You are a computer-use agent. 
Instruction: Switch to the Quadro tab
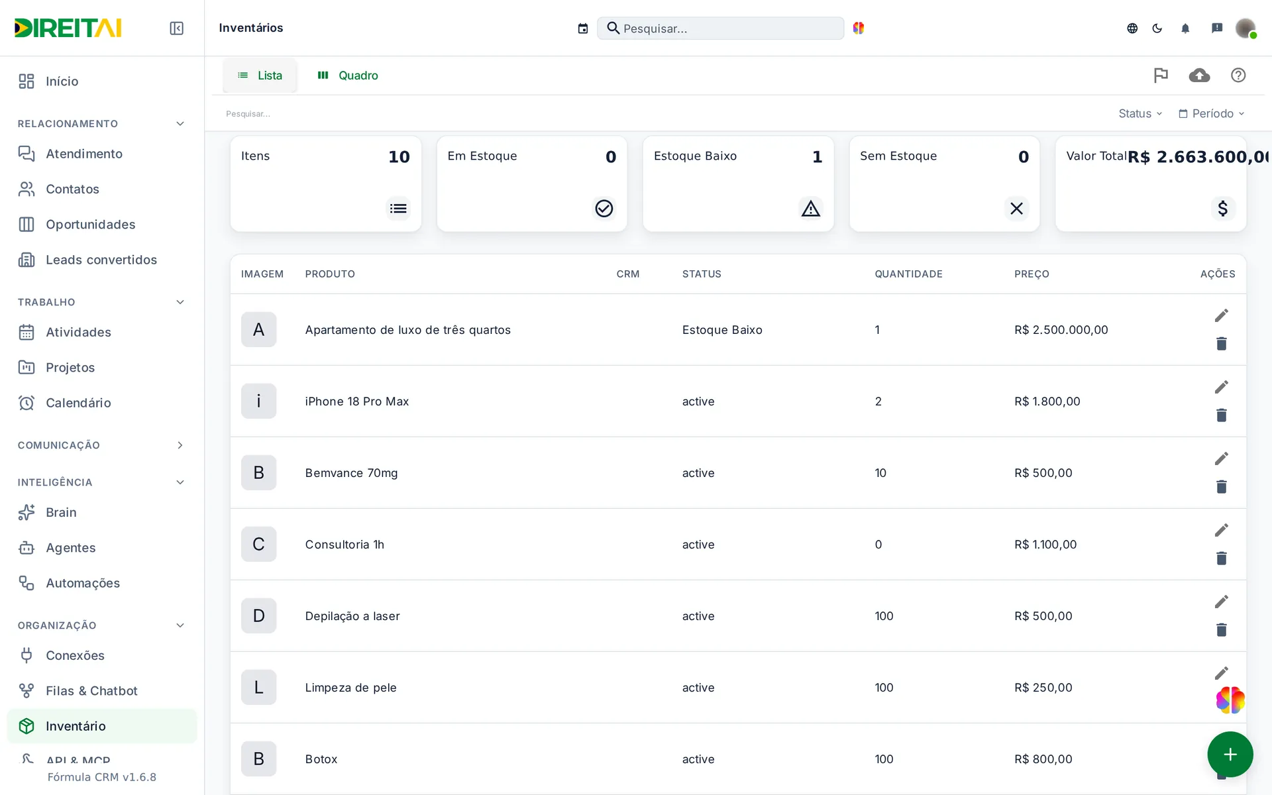point(348,76)
